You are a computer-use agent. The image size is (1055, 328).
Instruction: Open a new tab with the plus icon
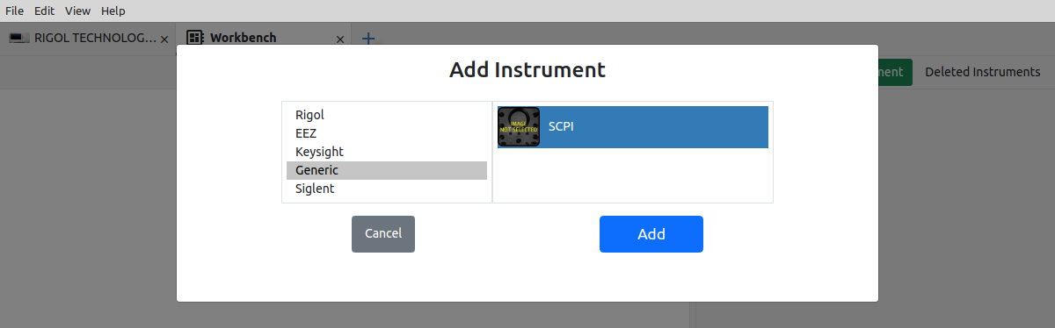click(x=368, y=38)
